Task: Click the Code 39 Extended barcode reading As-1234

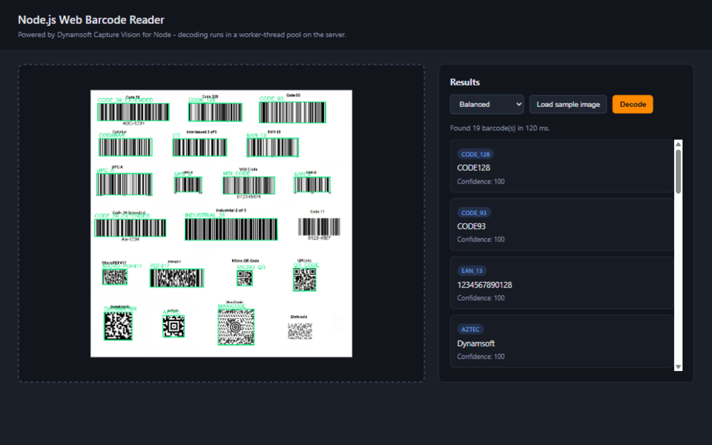Action: point(130,228)
